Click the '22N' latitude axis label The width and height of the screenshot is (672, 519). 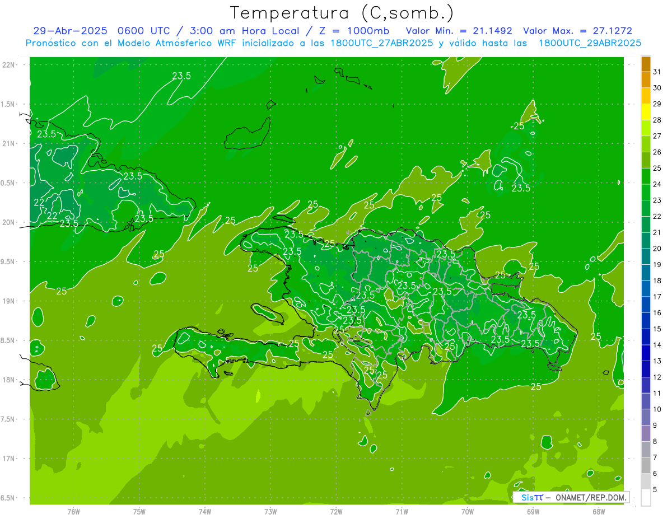pos(9,65)
